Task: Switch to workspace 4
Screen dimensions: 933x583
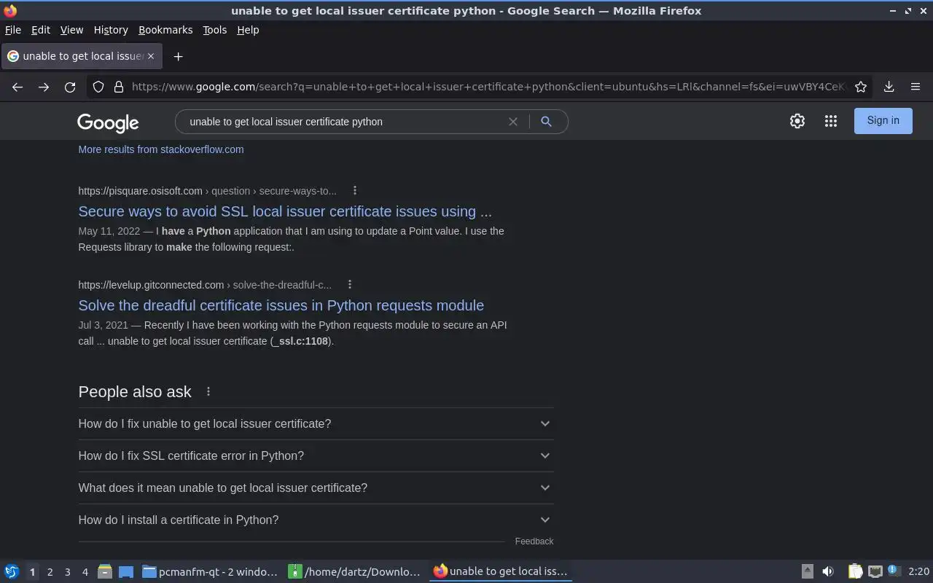Action: 85,572
